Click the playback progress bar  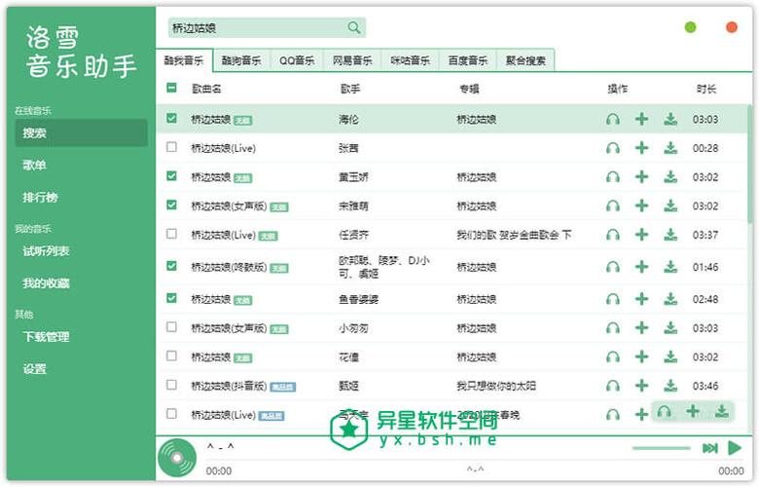pos(475,460)
